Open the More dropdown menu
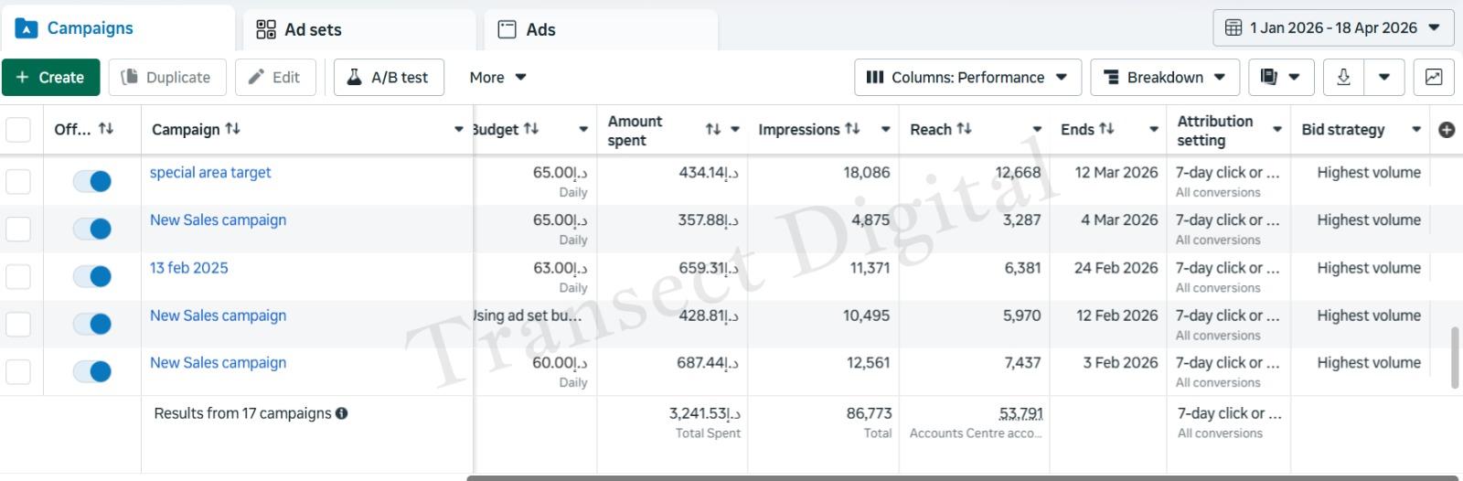This screenshot has width=1463, height=481. (x=497, y=78)
